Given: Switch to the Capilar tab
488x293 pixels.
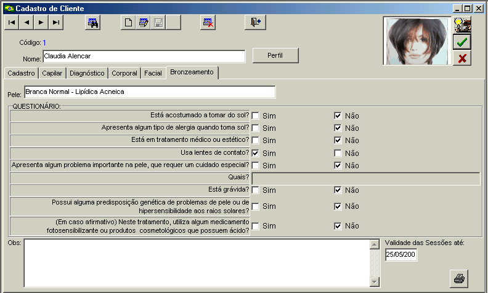Looking at the screenshot, I should coord(52,73).
